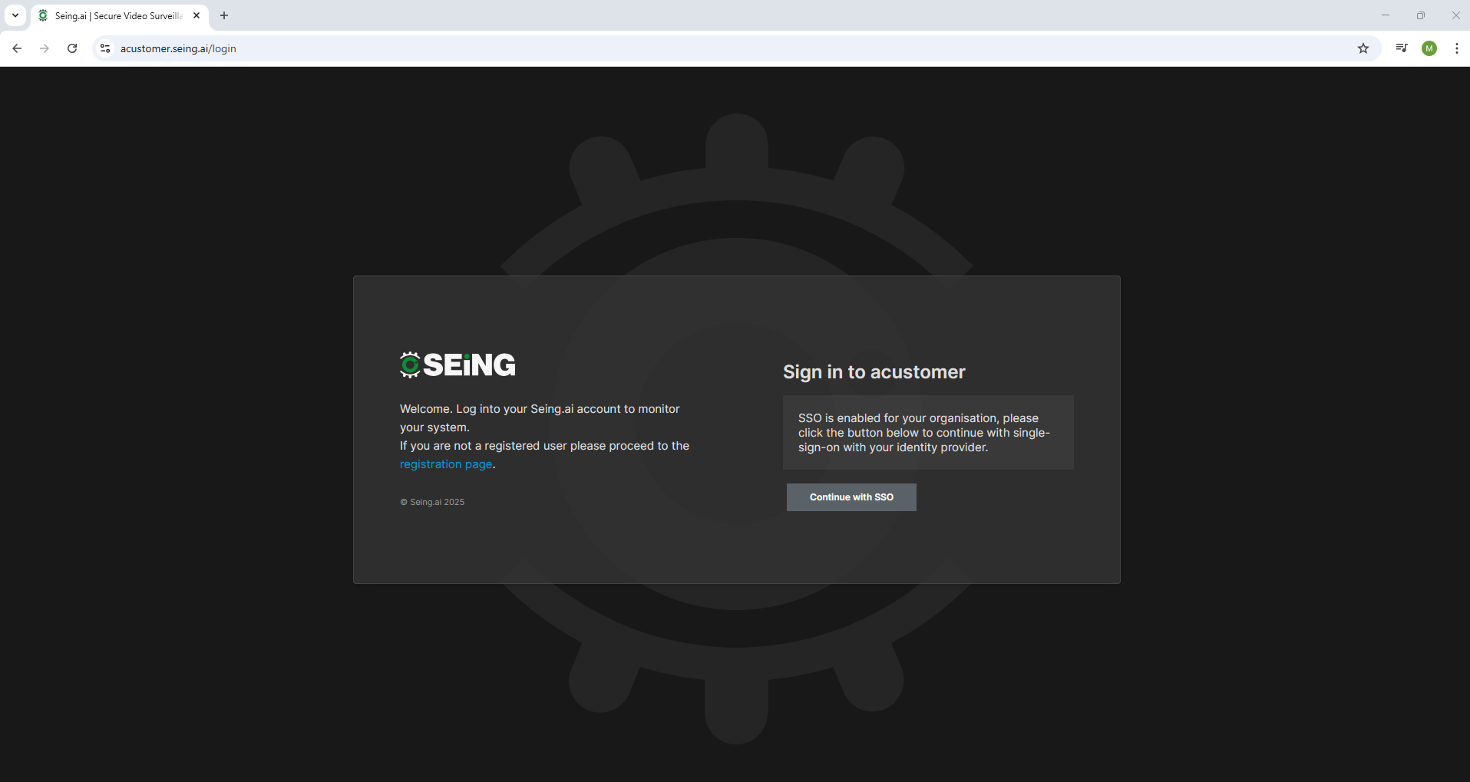Open the tab search chevron dropdown
This screenshot has height=782, width=1470.
(15, 15)
